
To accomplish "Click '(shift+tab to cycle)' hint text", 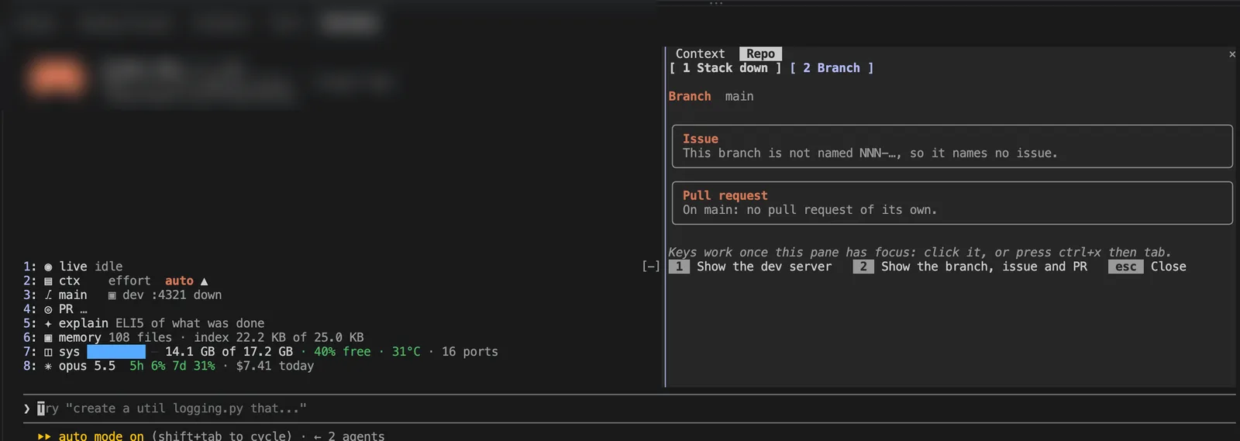I will [222, 436].
